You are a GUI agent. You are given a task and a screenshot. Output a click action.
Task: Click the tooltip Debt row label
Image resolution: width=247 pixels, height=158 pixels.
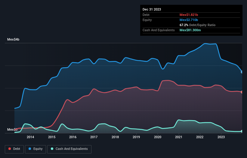[146, 15]
